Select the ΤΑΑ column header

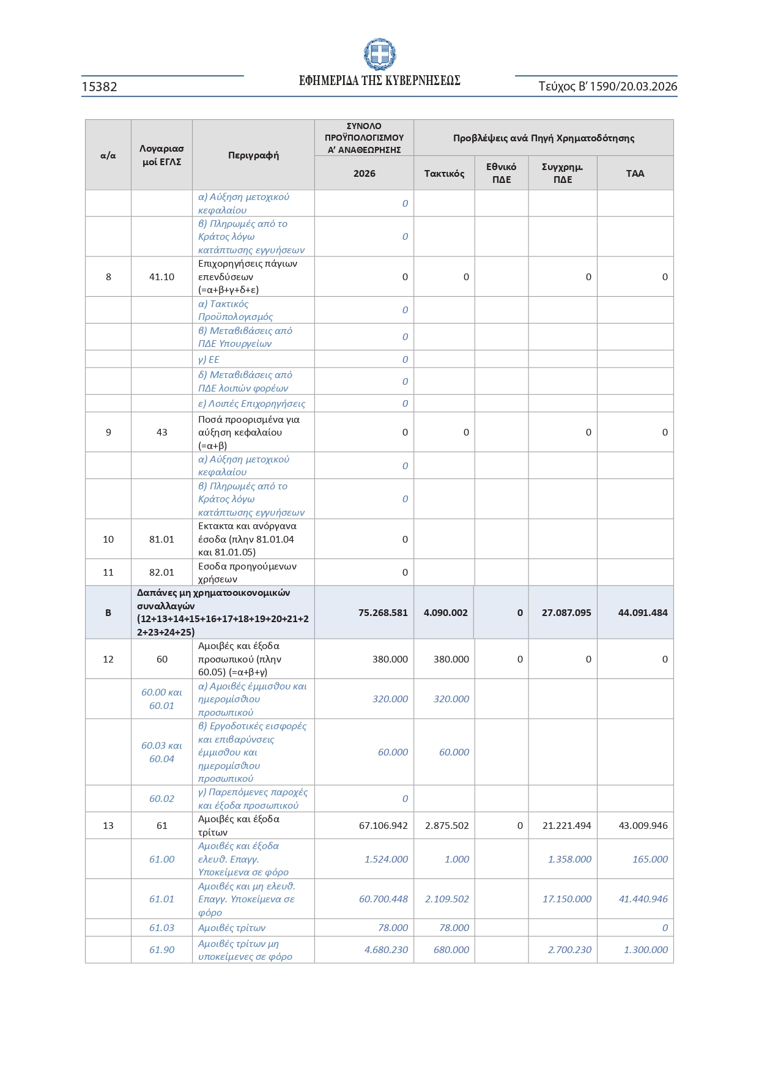[x=635, y=174]
